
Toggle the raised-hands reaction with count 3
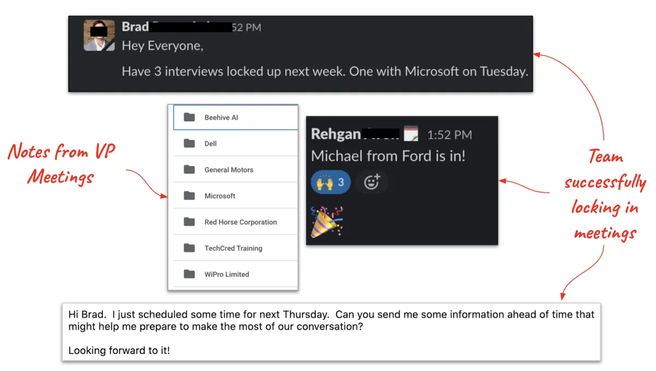coord(331,182)
